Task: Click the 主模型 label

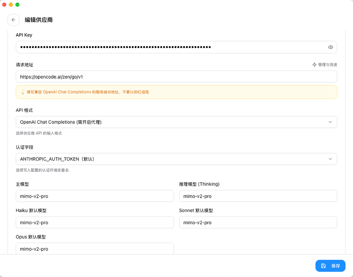Action: click(x=22, y=184)
